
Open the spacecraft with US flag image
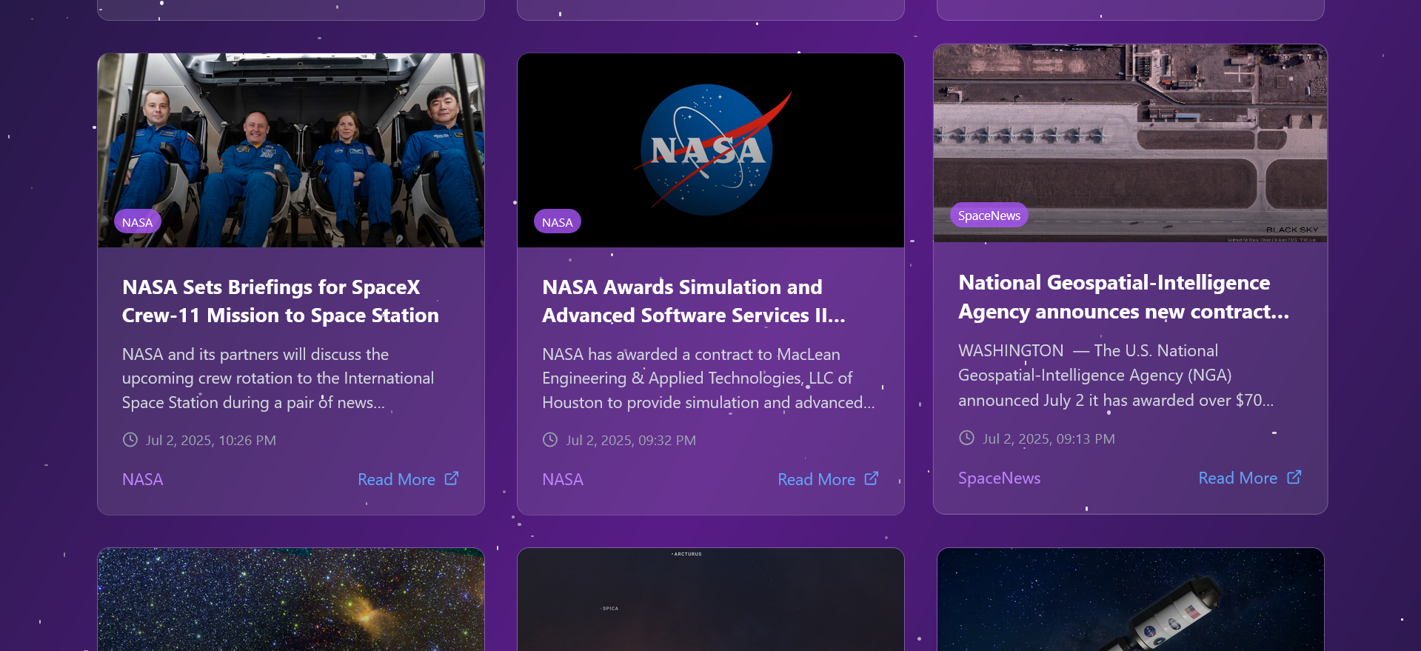(x=1131, y=599)
